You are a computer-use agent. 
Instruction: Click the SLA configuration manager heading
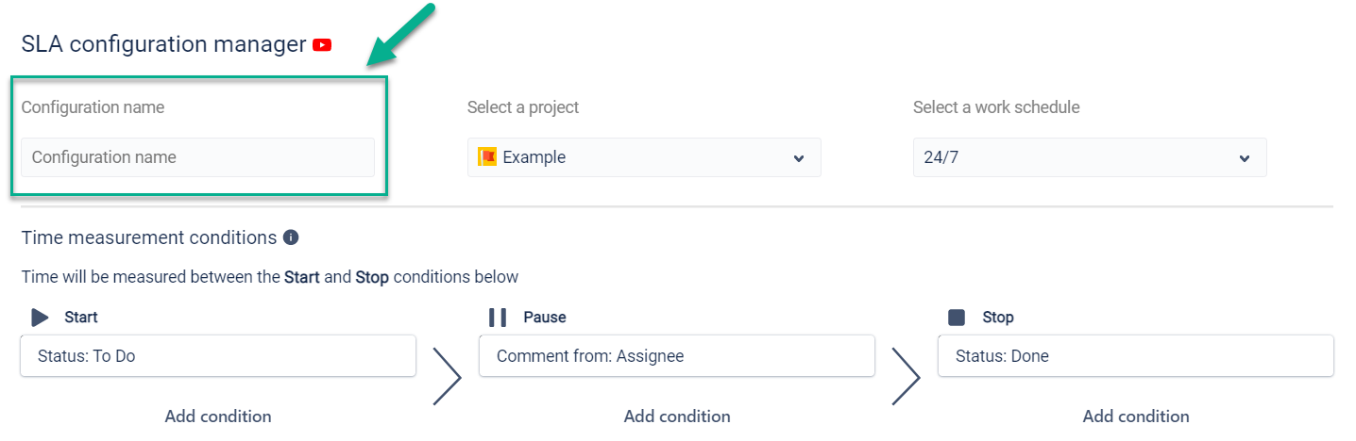pyautogui.click(x=163, y=44)
